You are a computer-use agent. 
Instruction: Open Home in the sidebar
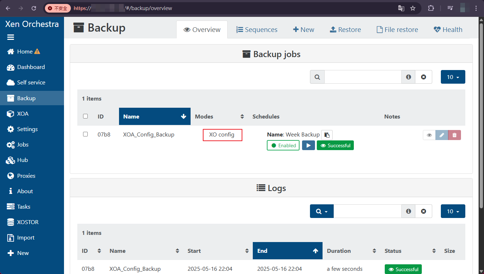click(24, 52)
